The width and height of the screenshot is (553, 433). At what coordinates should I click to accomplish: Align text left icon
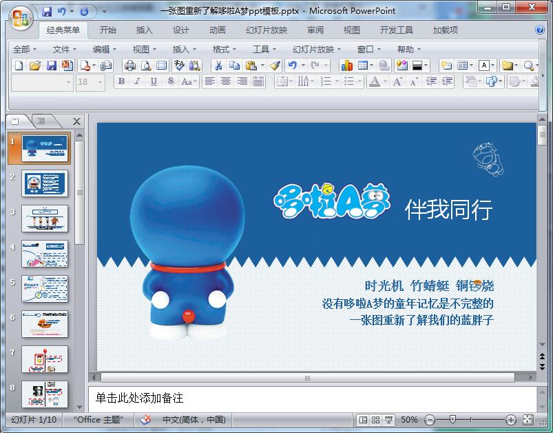pos(210,81)
